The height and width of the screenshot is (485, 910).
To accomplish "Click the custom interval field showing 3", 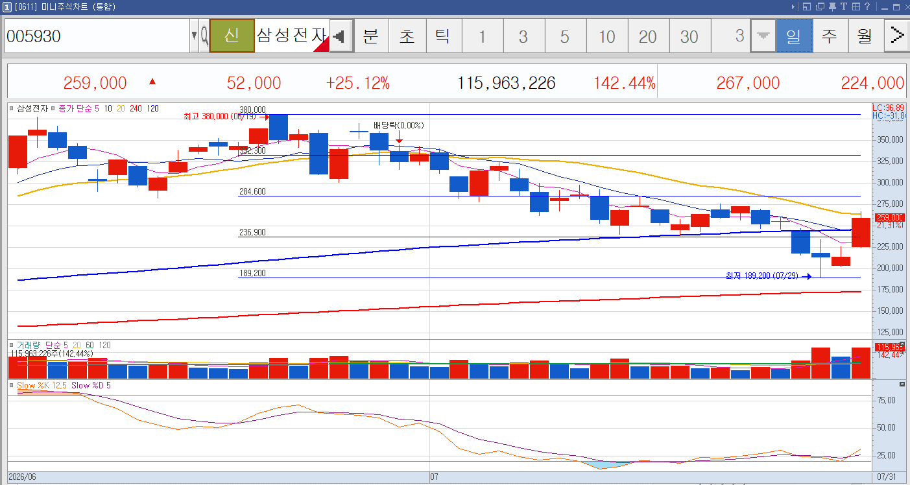I will pos(731,36).
